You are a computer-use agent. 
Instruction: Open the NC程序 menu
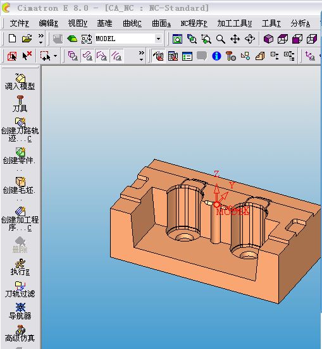coord(194,23)
